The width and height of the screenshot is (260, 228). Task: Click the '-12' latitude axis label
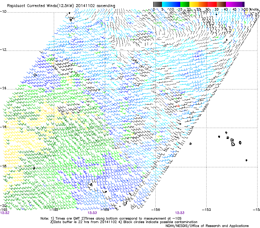3,50
